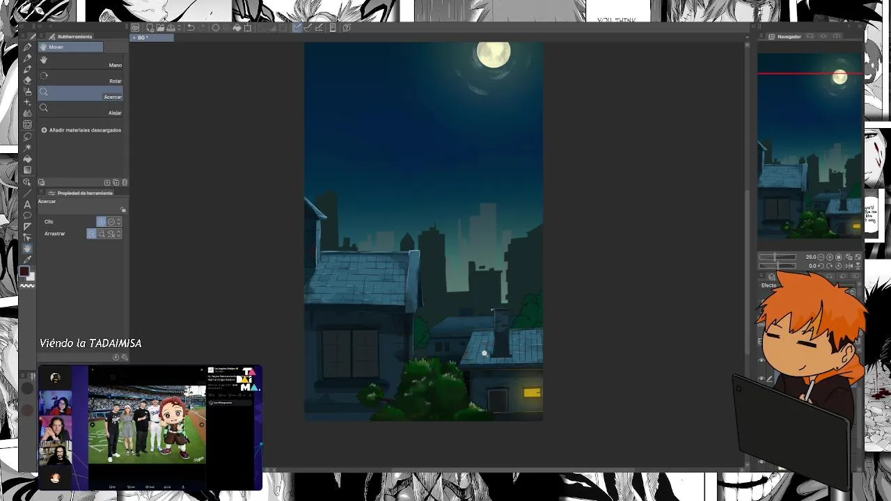Click the Fill toolbar icon

pos(237,28)
